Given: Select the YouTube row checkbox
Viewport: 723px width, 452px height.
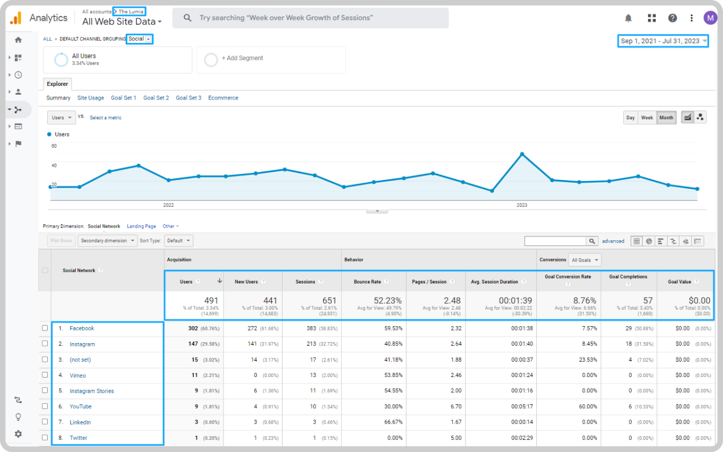Looking at the screenshot, I should (x=45, y=407).
